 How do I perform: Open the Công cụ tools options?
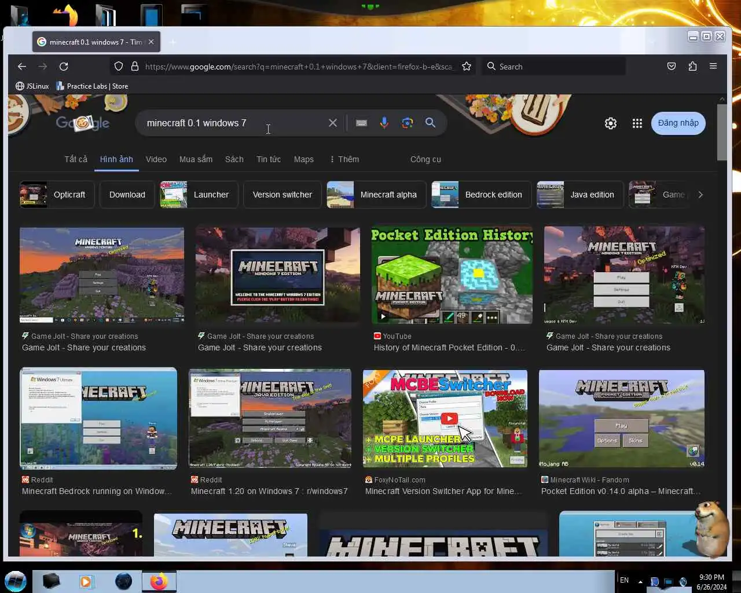pos(425,159)
